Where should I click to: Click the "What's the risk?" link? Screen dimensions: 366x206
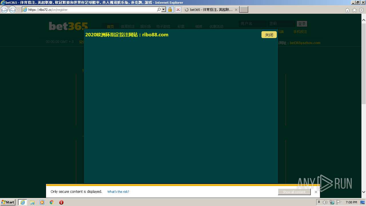tap(118, 192)
